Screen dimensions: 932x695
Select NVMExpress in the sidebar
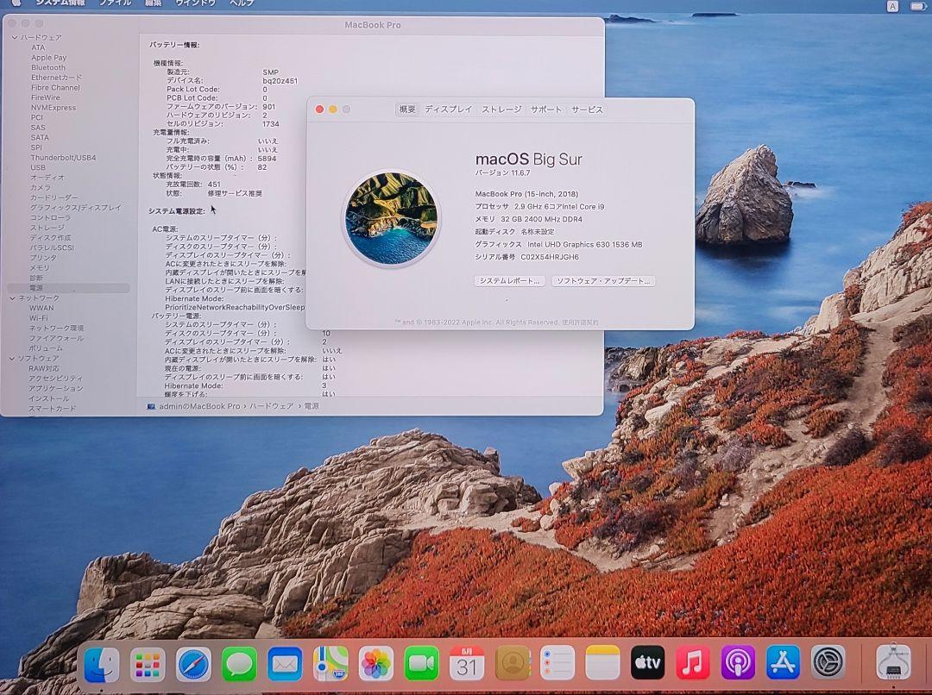tap(54, 108)
